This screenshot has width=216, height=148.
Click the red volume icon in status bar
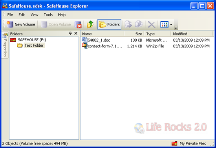pyautogui.click(x=174, y=144)
